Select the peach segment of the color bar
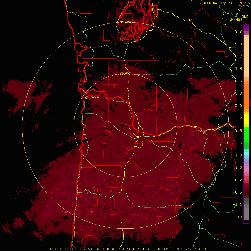The height and width of the screenshot is (251, 251). pyautogui.click(x=246, y=56)
